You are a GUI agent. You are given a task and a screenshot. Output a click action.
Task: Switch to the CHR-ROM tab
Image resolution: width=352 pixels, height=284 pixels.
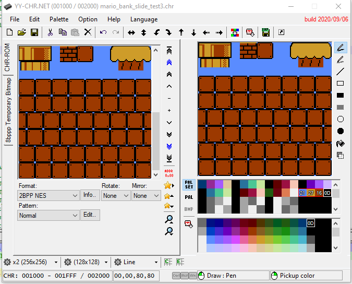click(8, 57)
